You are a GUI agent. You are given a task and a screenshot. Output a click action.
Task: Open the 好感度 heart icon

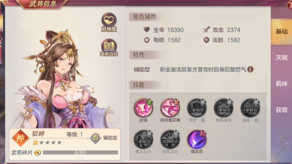[x=109, y=22]
